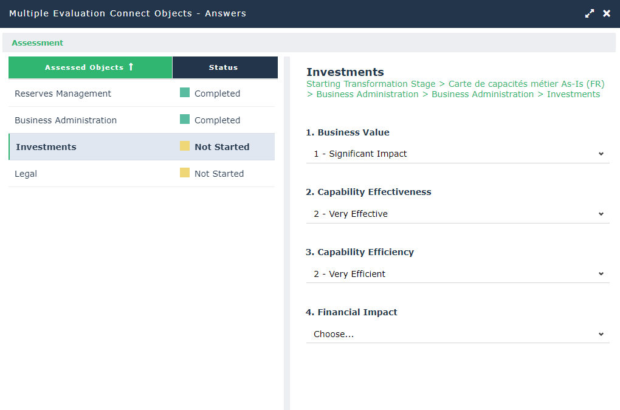Viewport: 620px width, 410px height.
Task: Select the Investments row in the list
Action: tap(46, 147)
